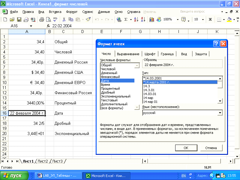Open the Данные menu
The height and width of the screenshot is (180, 240).
(104, 12)
